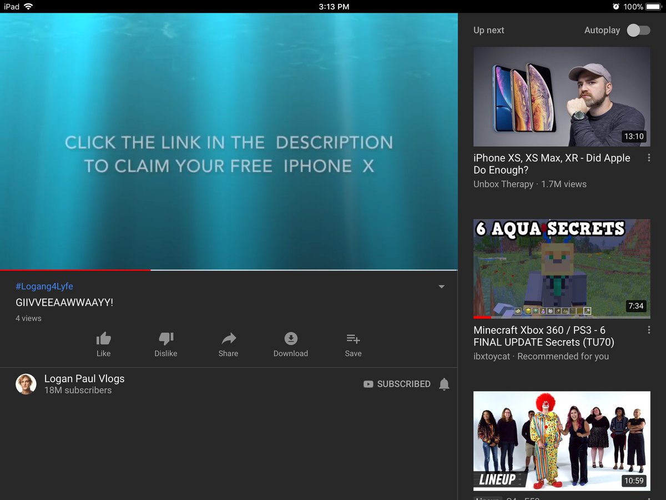Download the video for offline viewing

(x=291, y=344)
